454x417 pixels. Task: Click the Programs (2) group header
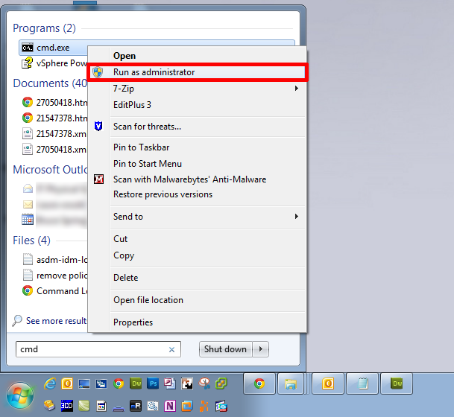(44, 28)
